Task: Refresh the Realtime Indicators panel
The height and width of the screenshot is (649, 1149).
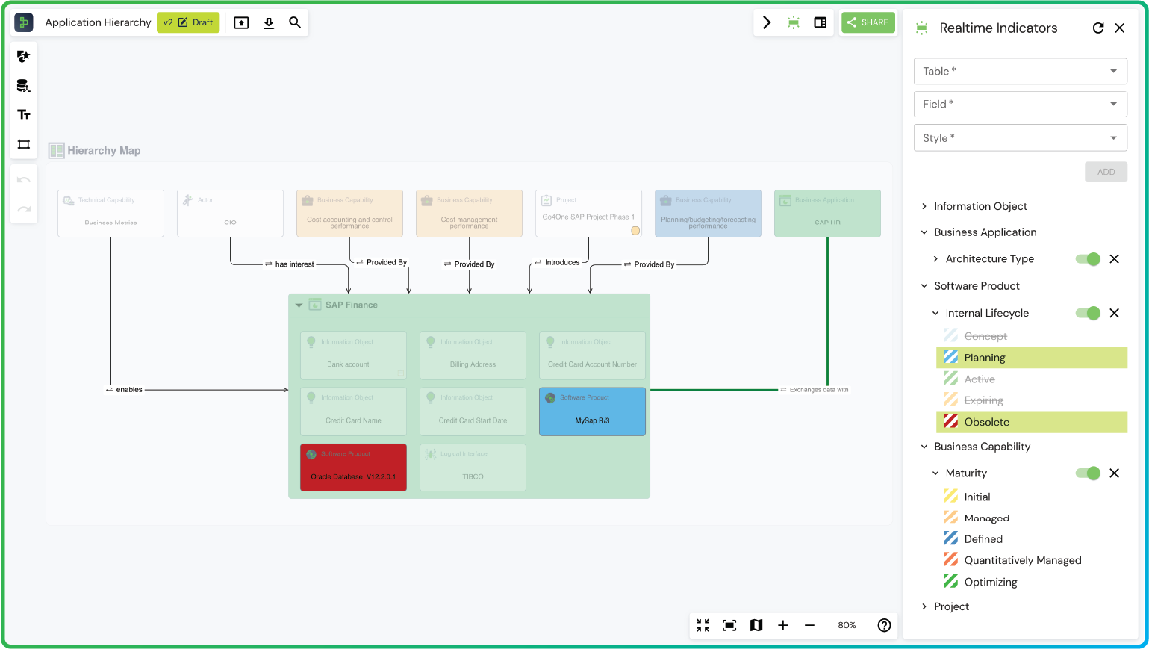Action: [x=1097, y=28]
